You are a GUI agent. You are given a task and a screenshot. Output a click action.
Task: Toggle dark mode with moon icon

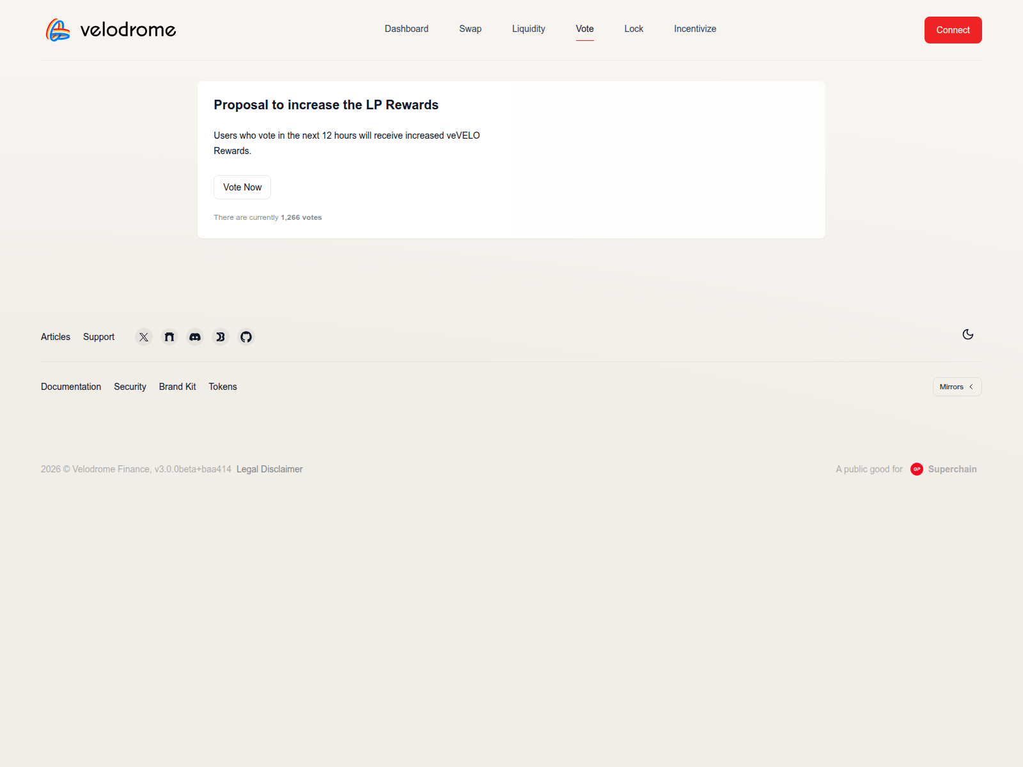(x=967, y=334)
